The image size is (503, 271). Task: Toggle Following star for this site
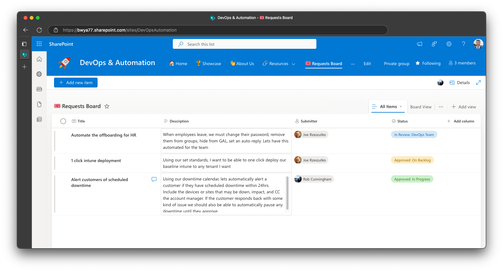pos(418,63)
